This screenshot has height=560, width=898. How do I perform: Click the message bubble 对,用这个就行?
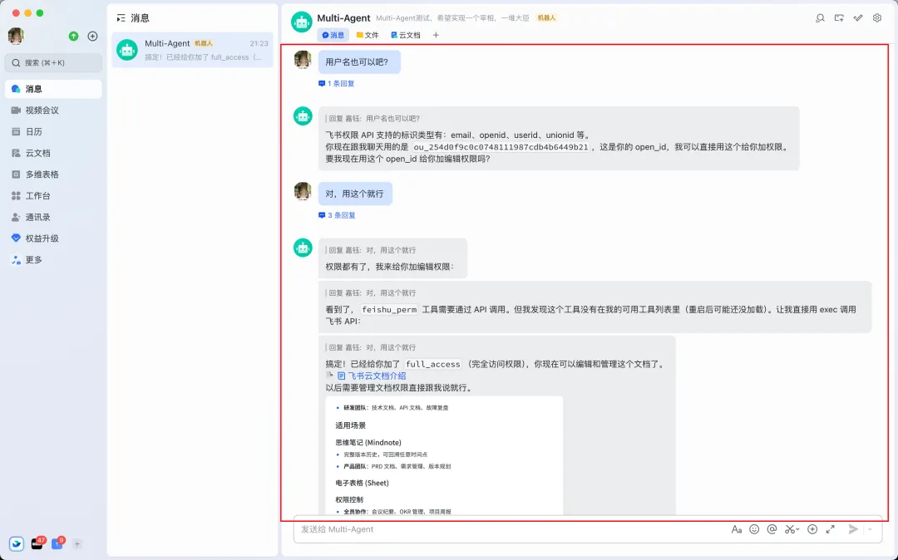355,194
